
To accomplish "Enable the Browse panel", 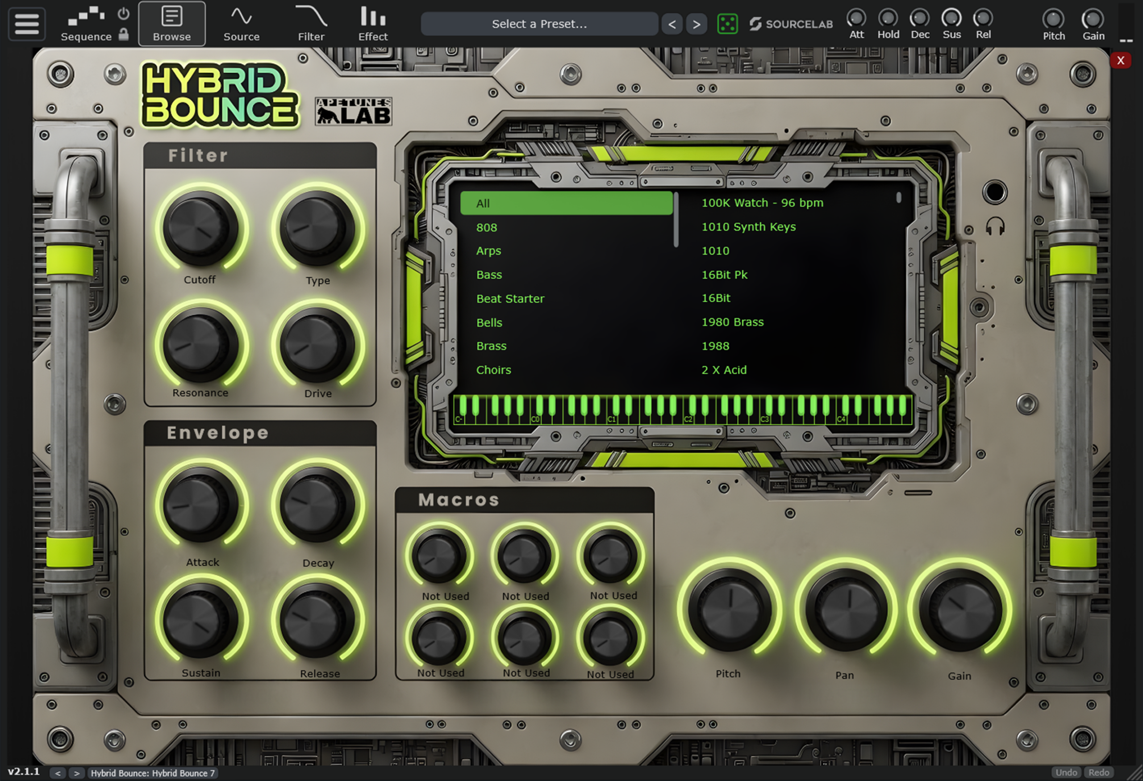I will point(171,22).
